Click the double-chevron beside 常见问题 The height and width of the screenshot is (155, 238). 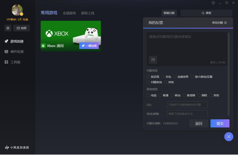coord(226,23)
